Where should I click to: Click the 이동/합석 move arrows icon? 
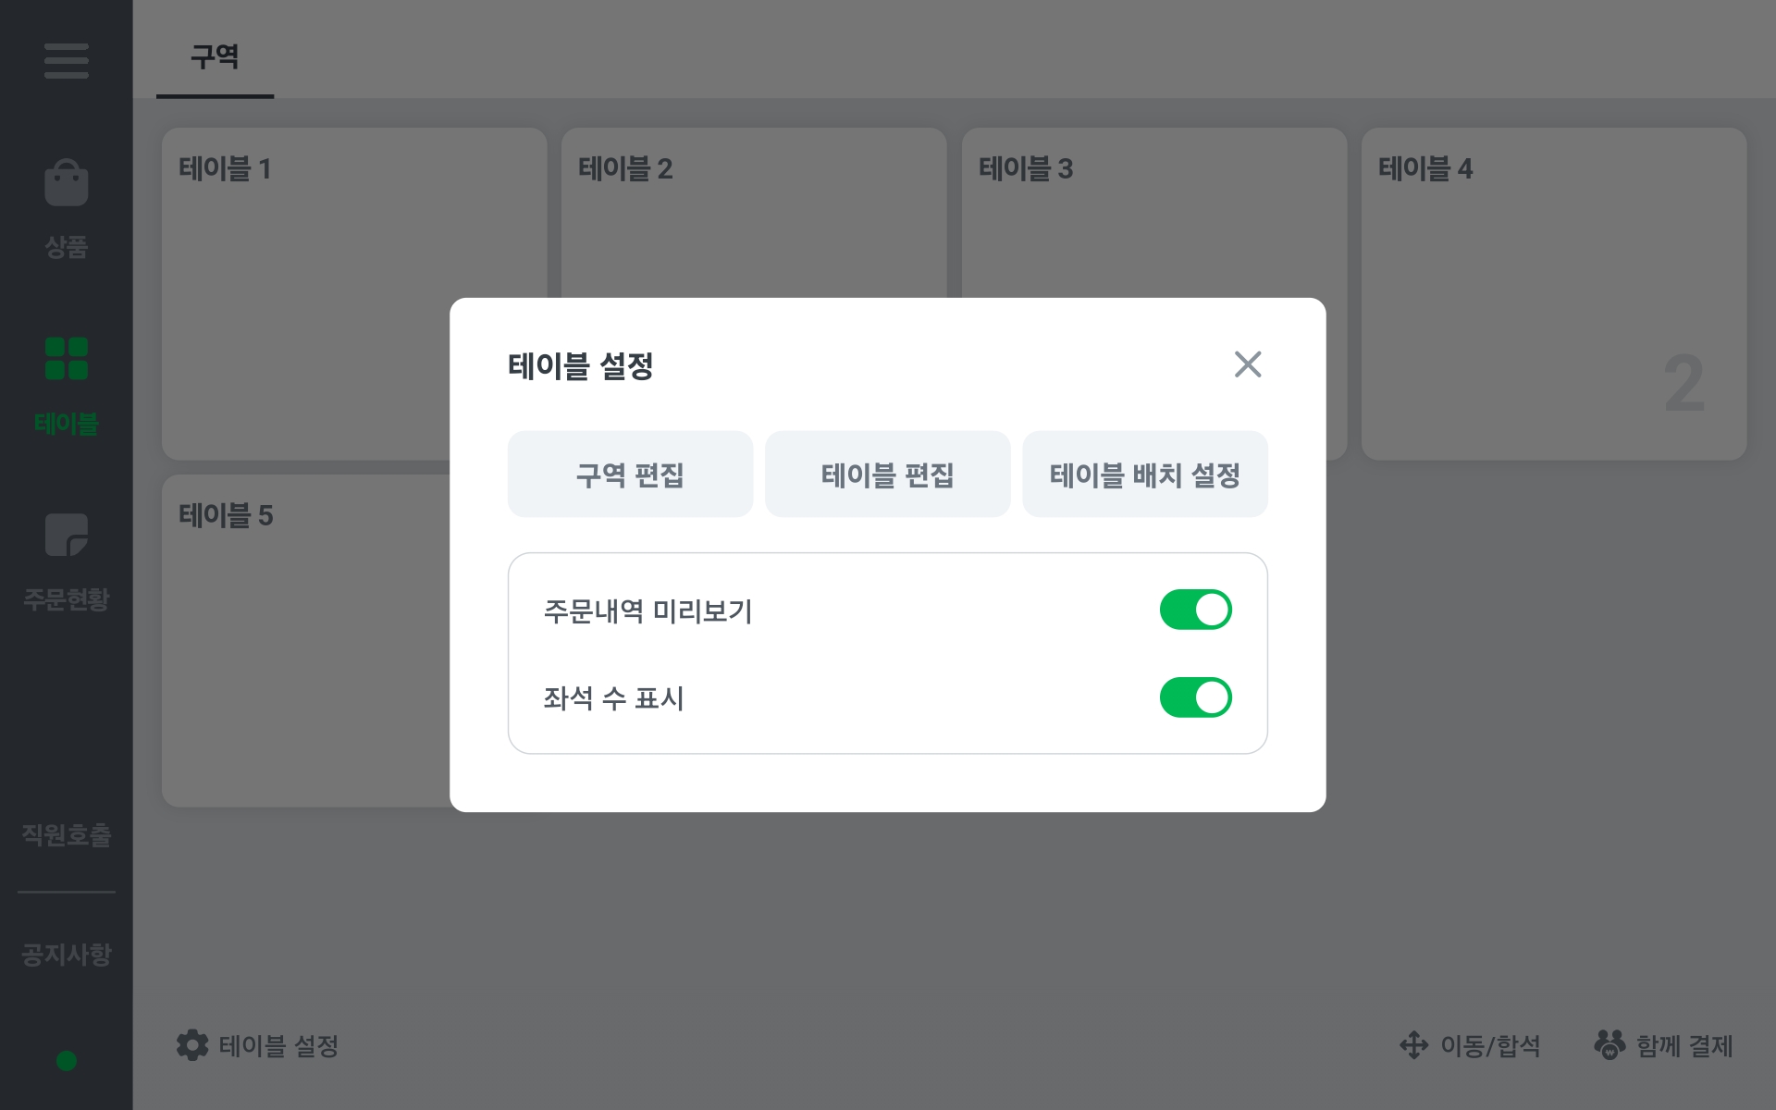[1413, 1045]
